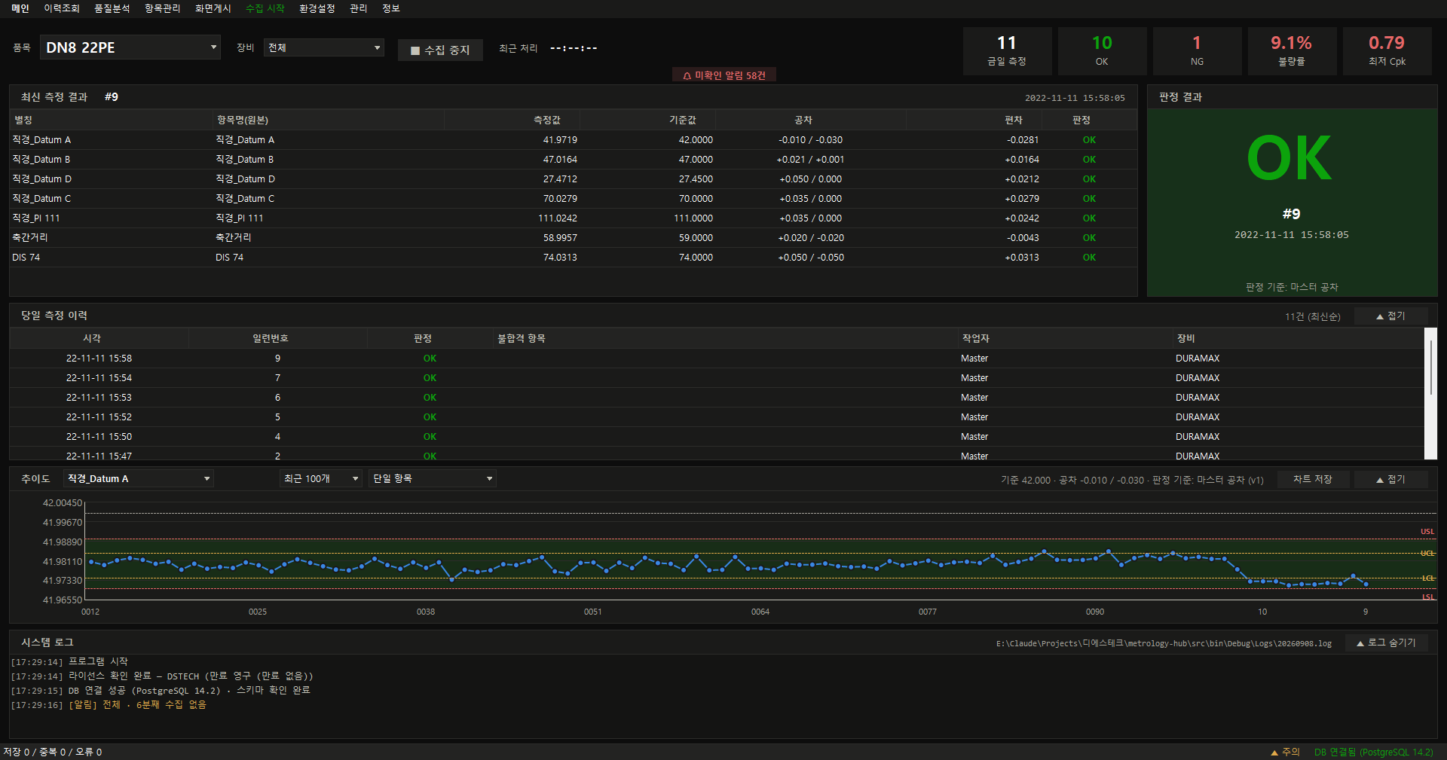Click the OK count card showing 10

click(x=1102, y=51)
